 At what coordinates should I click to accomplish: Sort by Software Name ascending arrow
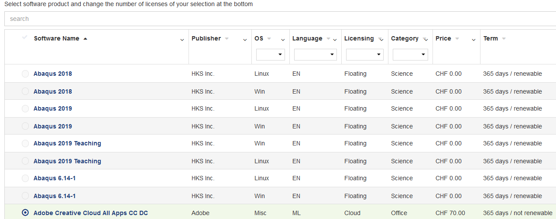(85, 39)
